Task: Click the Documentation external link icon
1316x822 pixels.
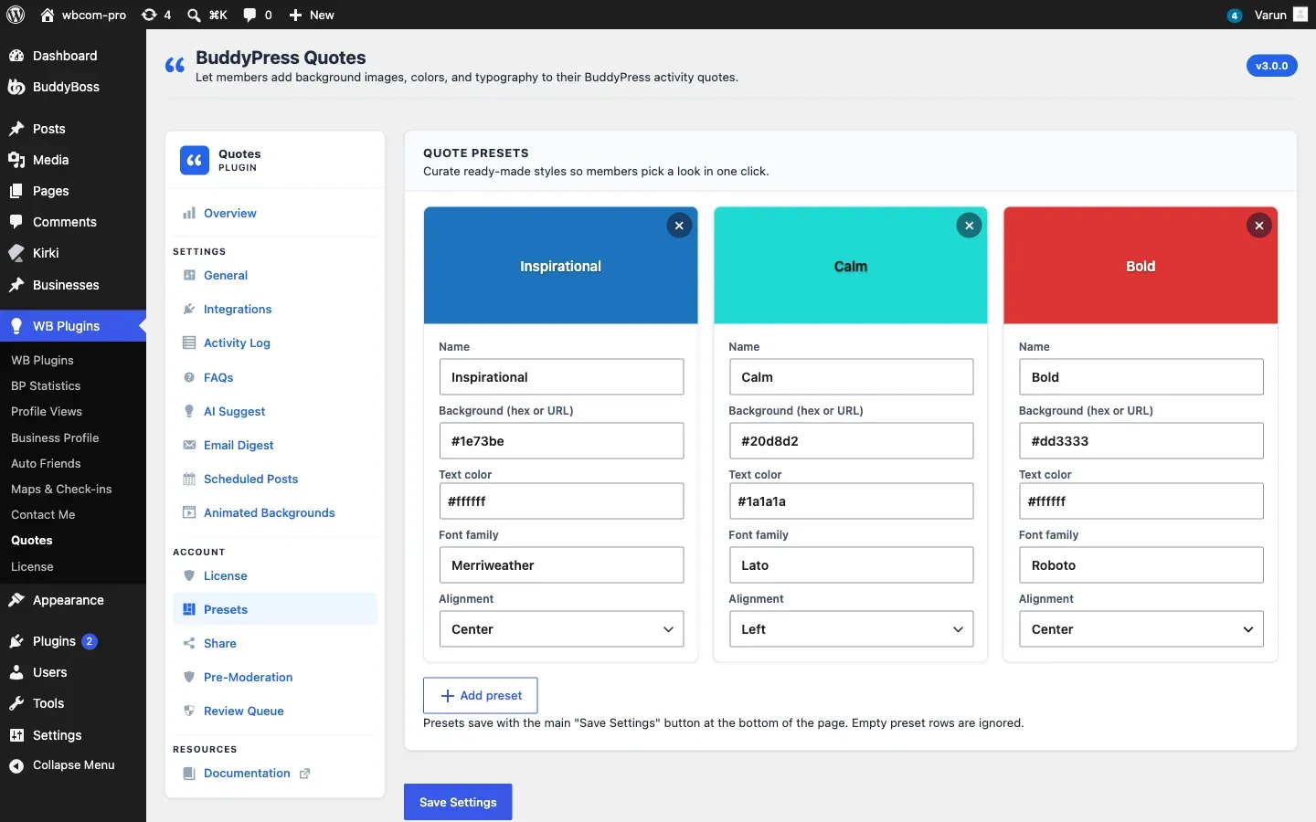Action: click(x=305, y=774)
